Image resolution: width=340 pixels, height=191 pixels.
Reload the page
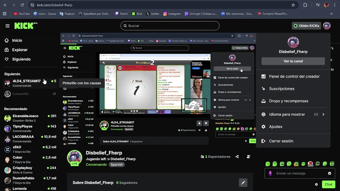pyautogui.click(x=22, y=5)
